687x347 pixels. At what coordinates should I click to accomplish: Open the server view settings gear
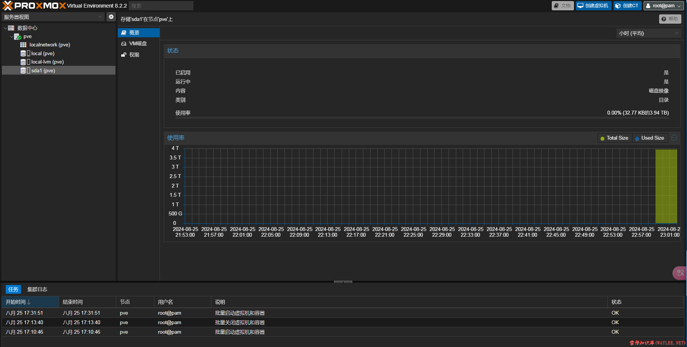(111, 17)
